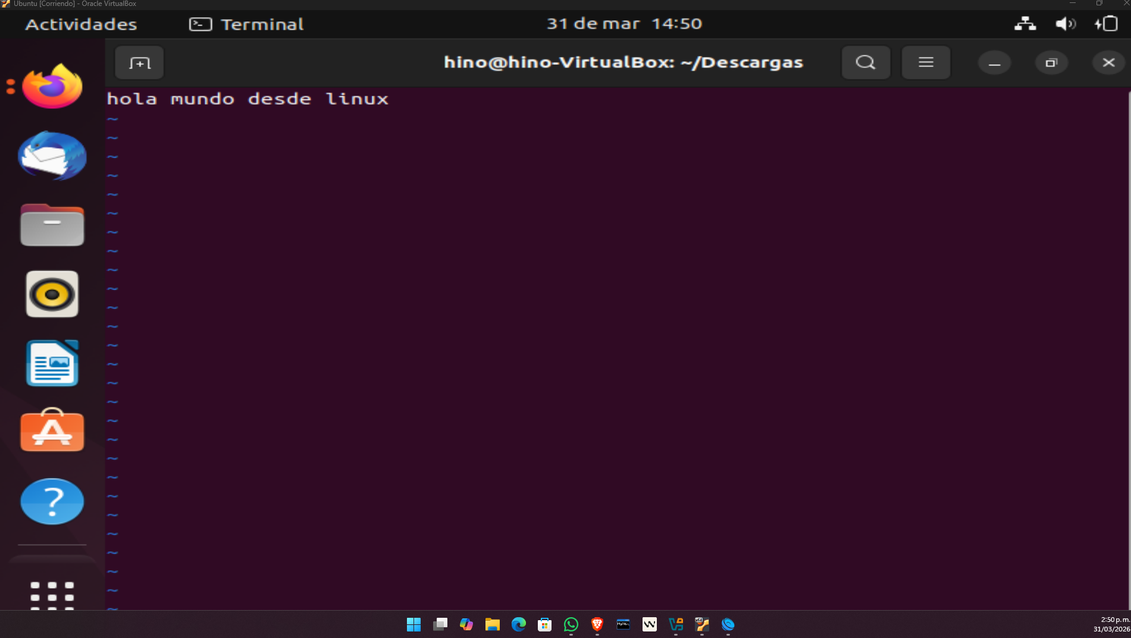Image resolution: width=1131 pixels, height=638 pixels.
Task: Open the teal V-shaped app in the taskbar
Action: point(676,624)
